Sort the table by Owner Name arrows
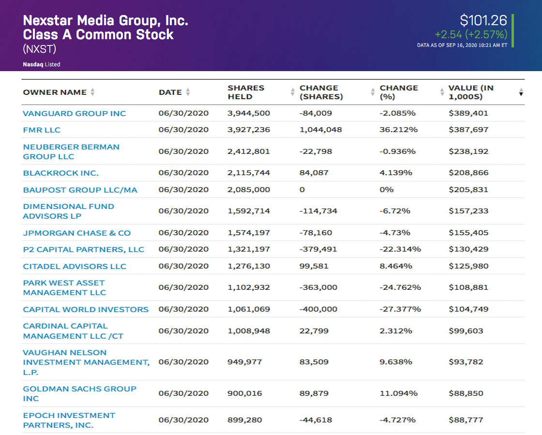The image size is (542, 435). pos(92,92)
